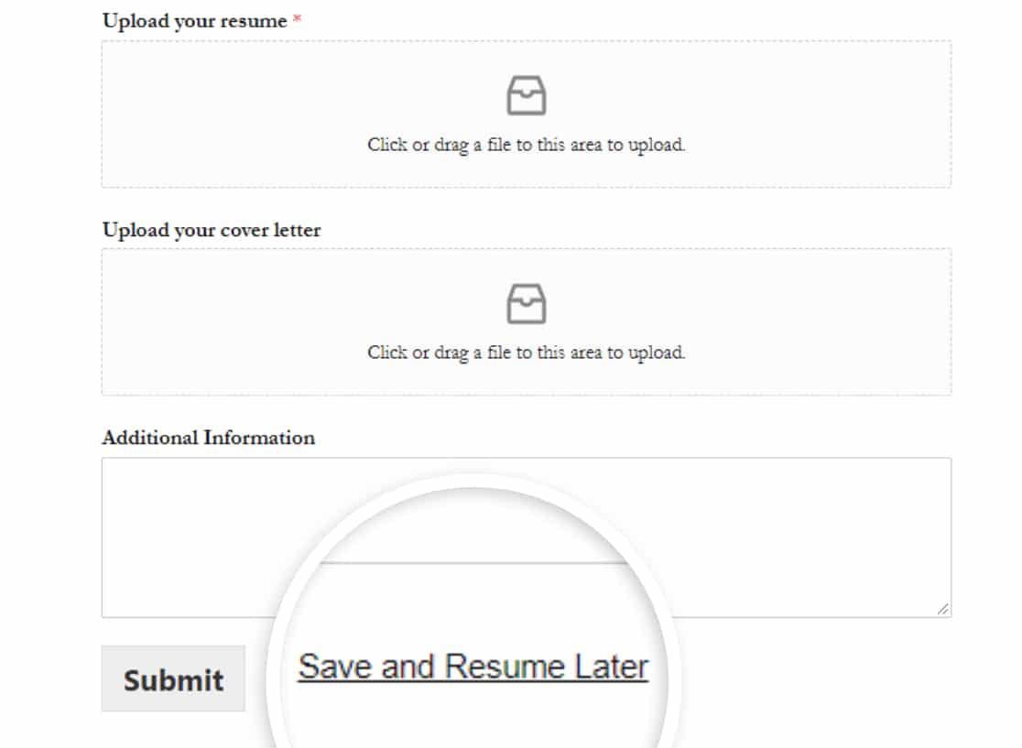
Task: Click the word "Save" in the resume-later link
Action: click(334, 667)
